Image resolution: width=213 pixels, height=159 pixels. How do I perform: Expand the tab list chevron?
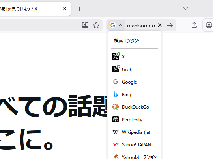click(186, 9)
